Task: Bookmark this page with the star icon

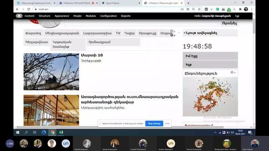Action: [x=199, y=9]
